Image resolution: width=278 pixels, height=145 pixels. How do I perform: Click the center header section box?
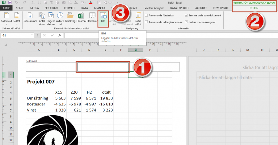(103, 67)
